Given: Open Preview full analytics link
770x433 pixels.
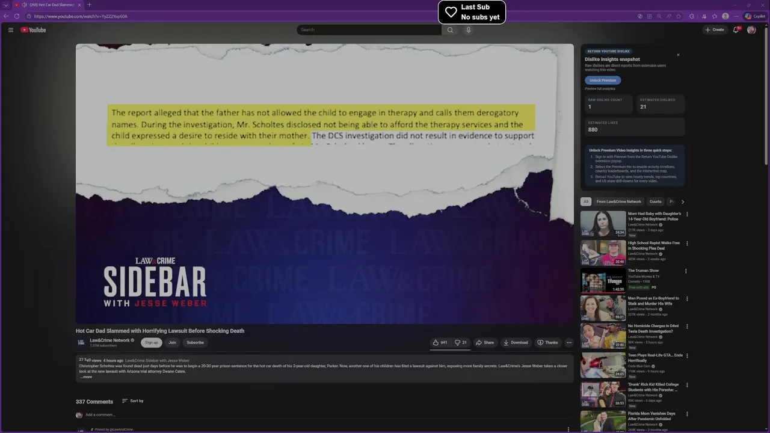Looking at the screenshot, I should click(x=600, y=89).
